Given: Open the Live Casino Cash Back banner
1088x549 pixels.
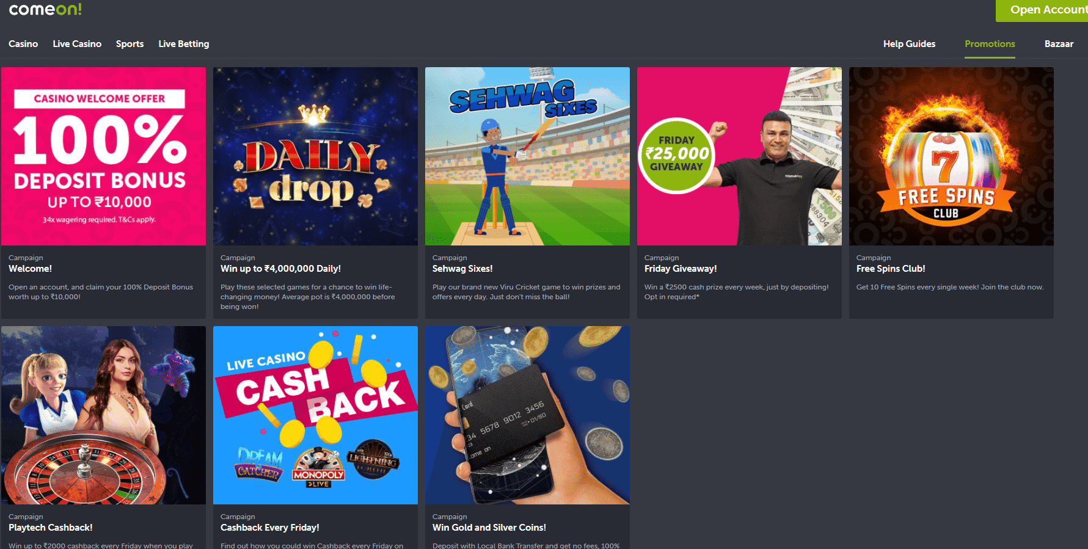Looking at the screenshot, I should (315, 415).
